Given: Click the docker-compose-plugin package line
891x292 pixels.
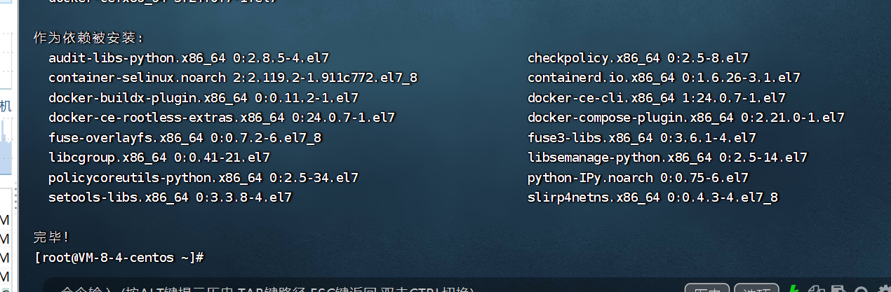Looking at the screenshot, I should [x=685, y=118].
